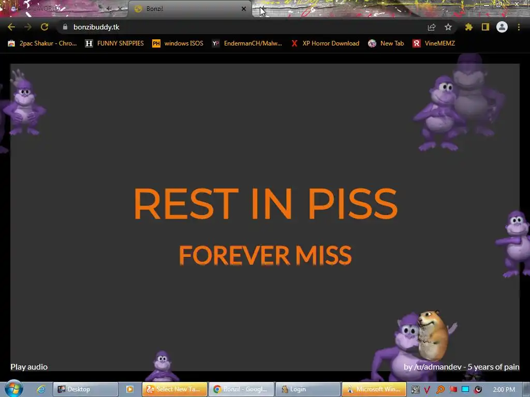
Task: Open Chrome's three-dot menu
Action: click(x=519, y=27)
